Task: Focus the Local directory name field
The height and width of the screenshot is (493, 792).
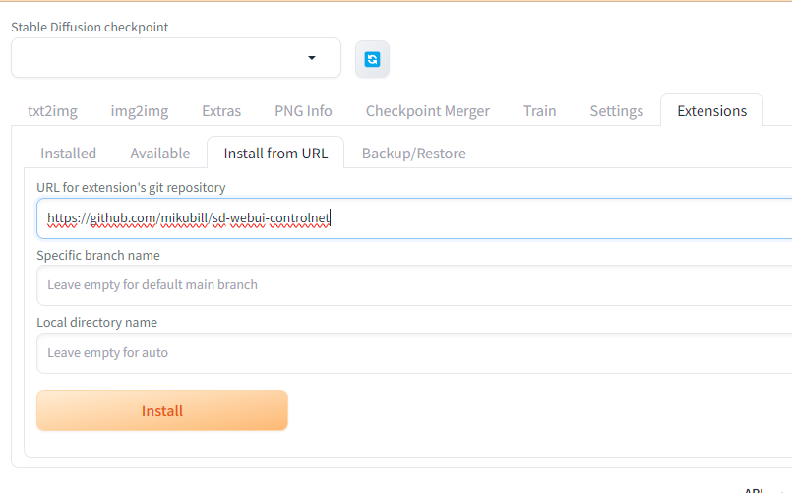Action: 414,353
